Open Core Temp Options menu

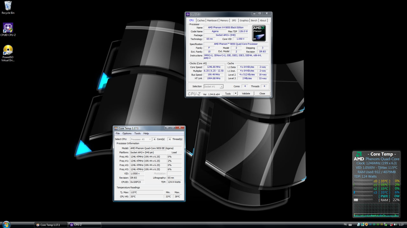coord(127,133)
